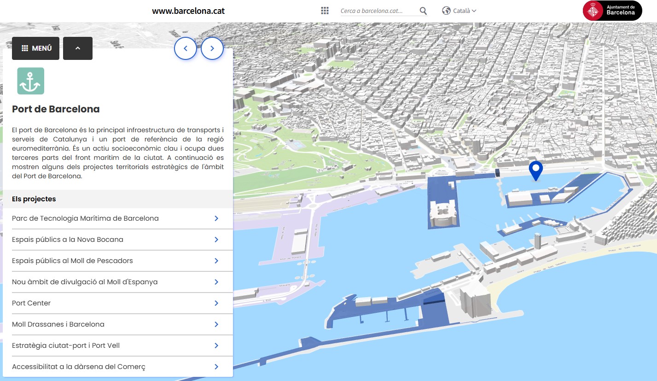Image resolution: width=657 pixels, height=381 pixels.
Task: Click inside the Cerca a barcelona.cat search field
Action: pyautogui.click(x=378, y=10)
